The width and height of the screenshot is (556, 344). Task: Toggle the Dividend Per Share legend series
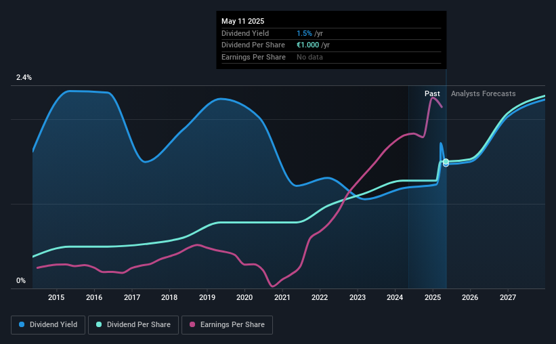coord(133,325)
